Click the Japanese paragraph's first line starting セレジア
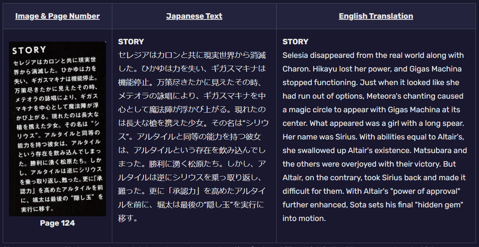 pyautogui.click(x=192, y=55)
